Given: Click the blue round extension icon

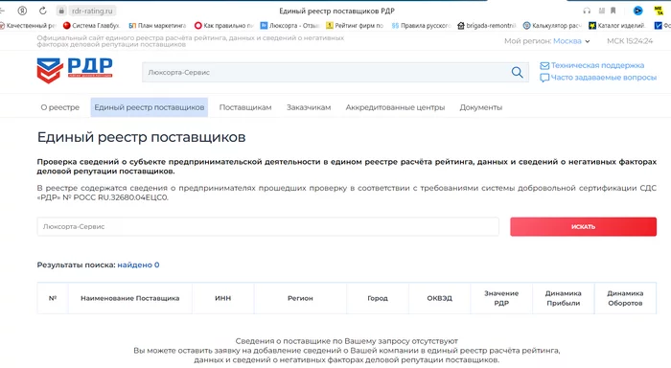Looking at the screenshot, I should click(x=637, y=11).
